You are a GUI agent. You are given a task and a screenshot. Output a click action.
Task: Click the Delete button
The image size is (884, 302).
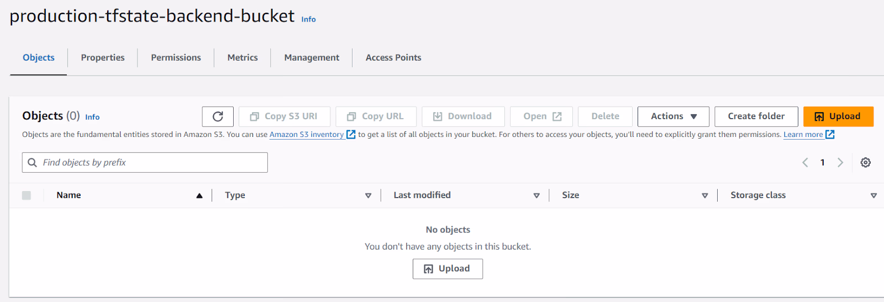click(605, 116)
